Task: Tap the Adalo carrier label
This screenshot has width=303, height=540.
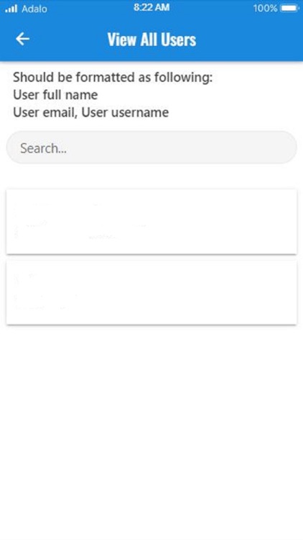Action: (x=34, y=8)
